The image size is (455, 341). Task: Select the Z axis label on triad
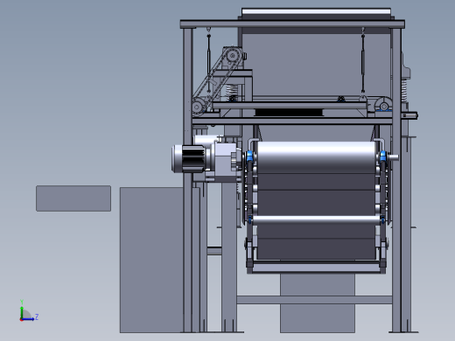[37, 317]
